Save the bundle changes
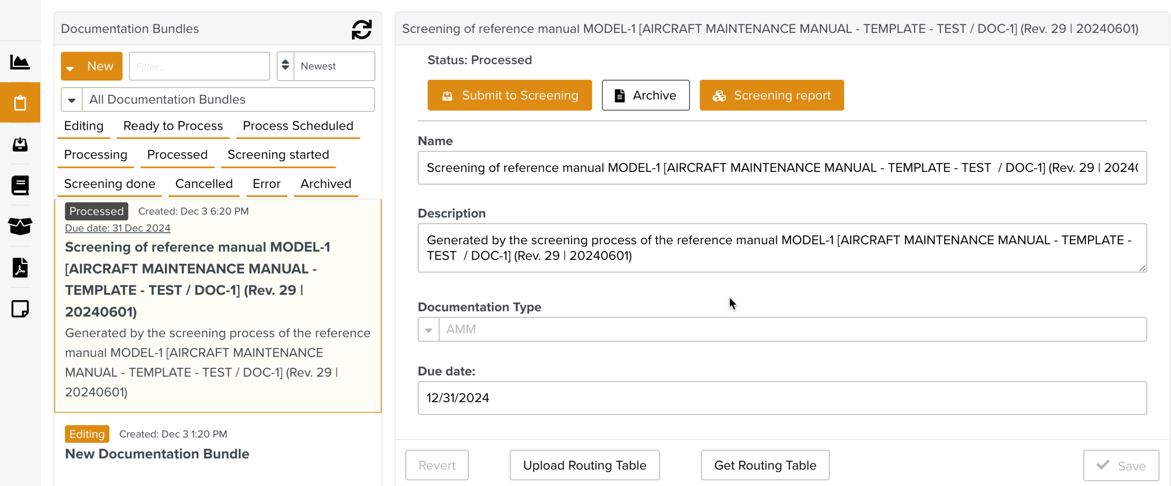 click(x=1121, y=465)
